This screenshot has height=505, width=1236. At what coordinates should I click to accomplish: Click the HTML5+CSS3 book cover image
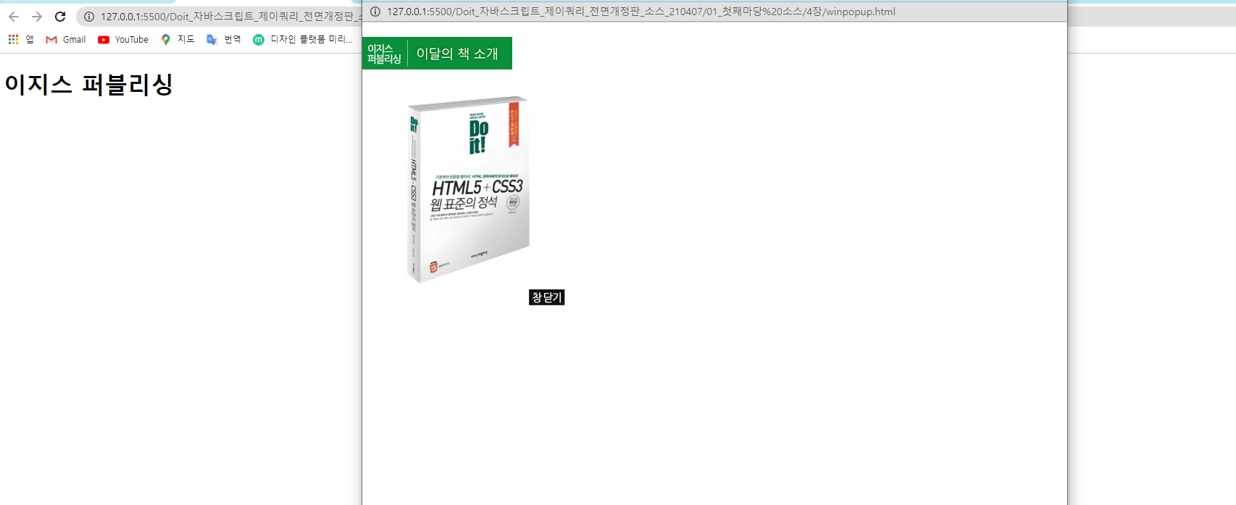click(x=468, y=189)
